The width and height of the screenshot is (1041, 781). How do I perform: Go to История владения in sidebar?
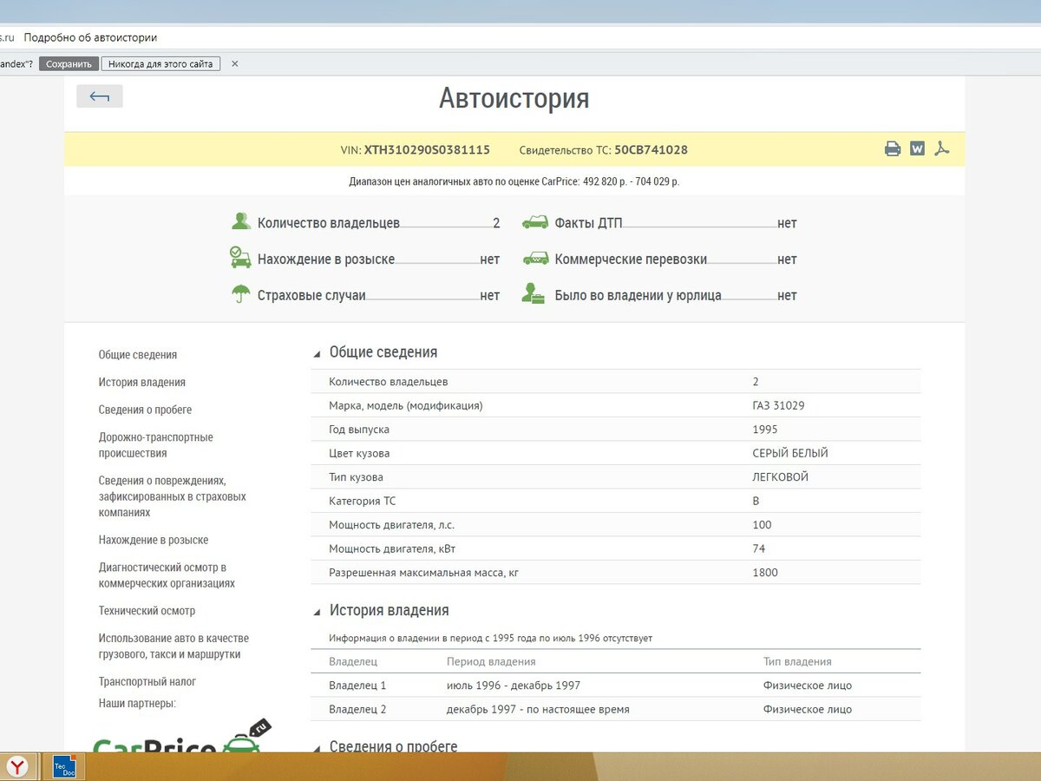[x=141, y=382]
